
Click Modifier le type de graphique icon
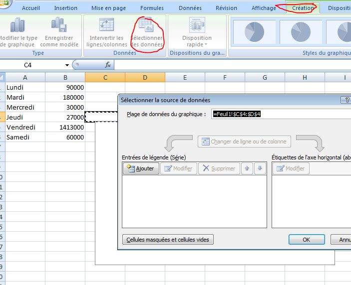pyautogui.click(x=17, y=26)
